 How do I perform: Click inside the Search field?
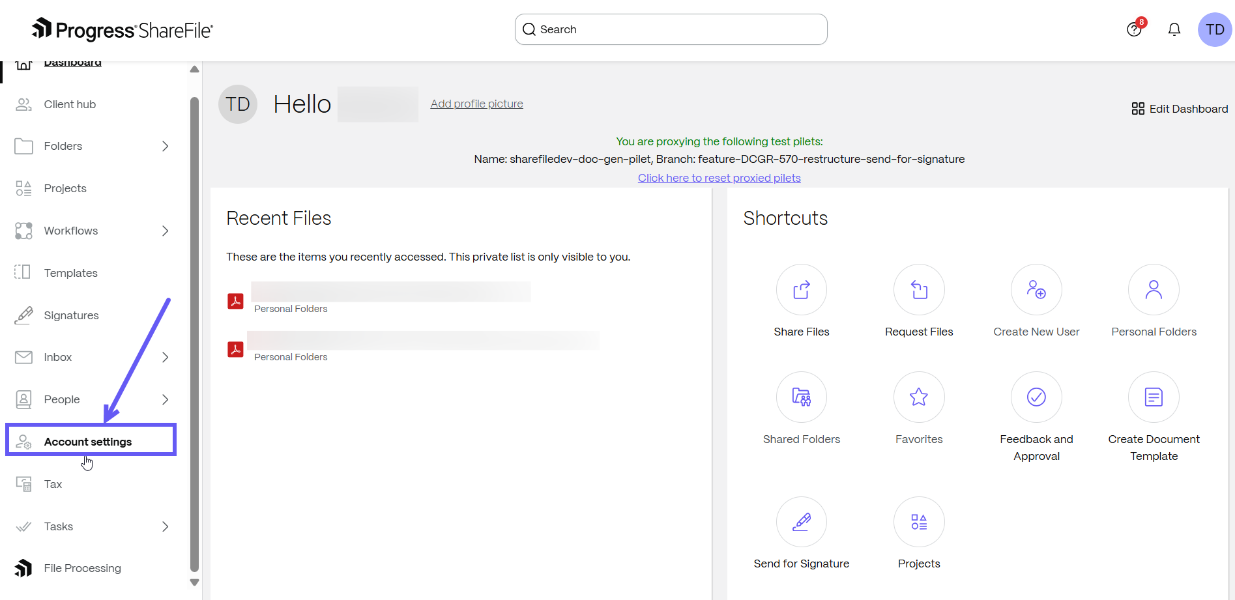coord(671,29)
